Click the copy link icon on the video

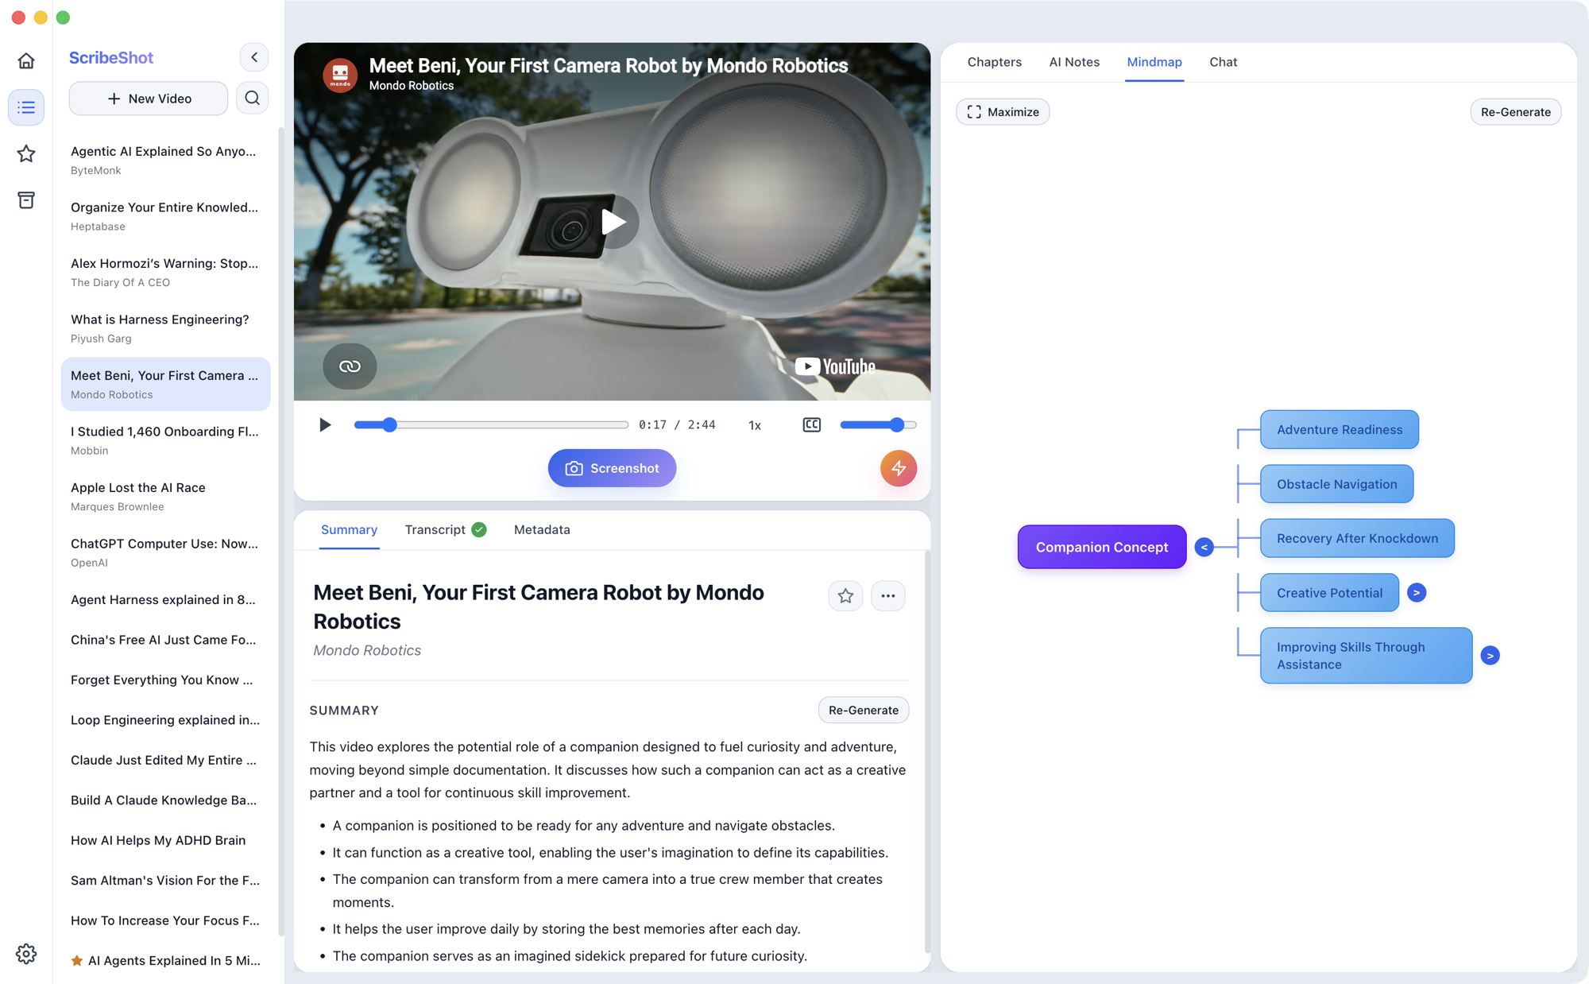point(350,366)
